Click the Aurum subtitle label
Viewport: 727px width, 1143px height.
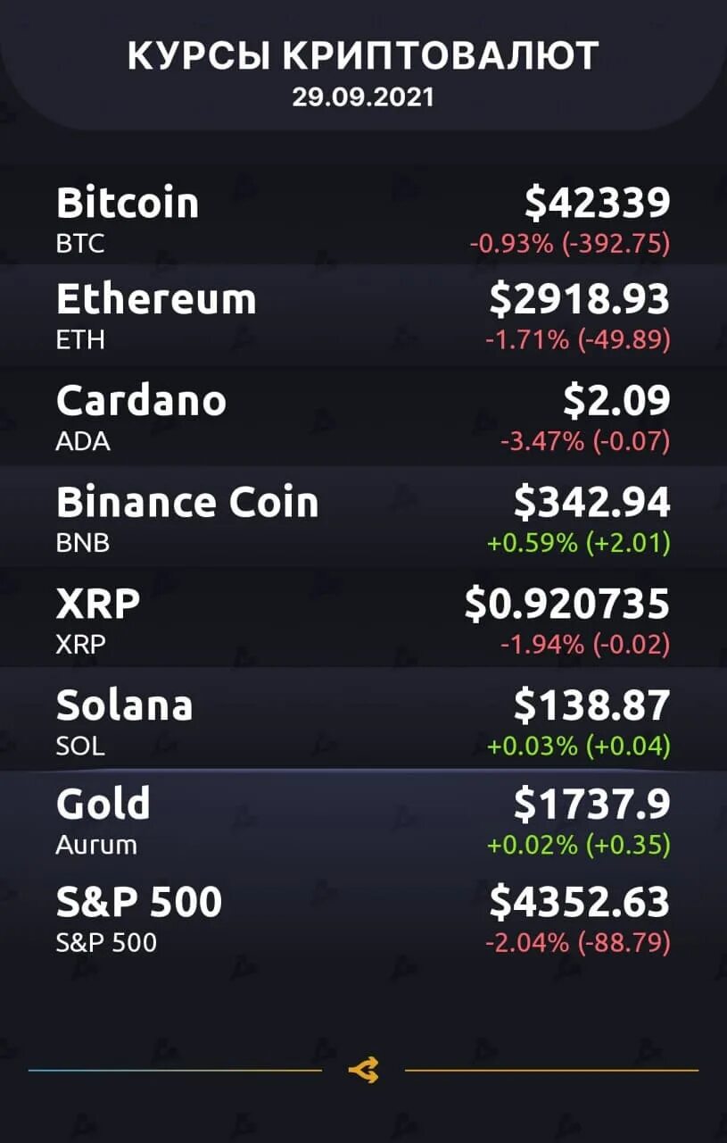[x=96, y=845]
